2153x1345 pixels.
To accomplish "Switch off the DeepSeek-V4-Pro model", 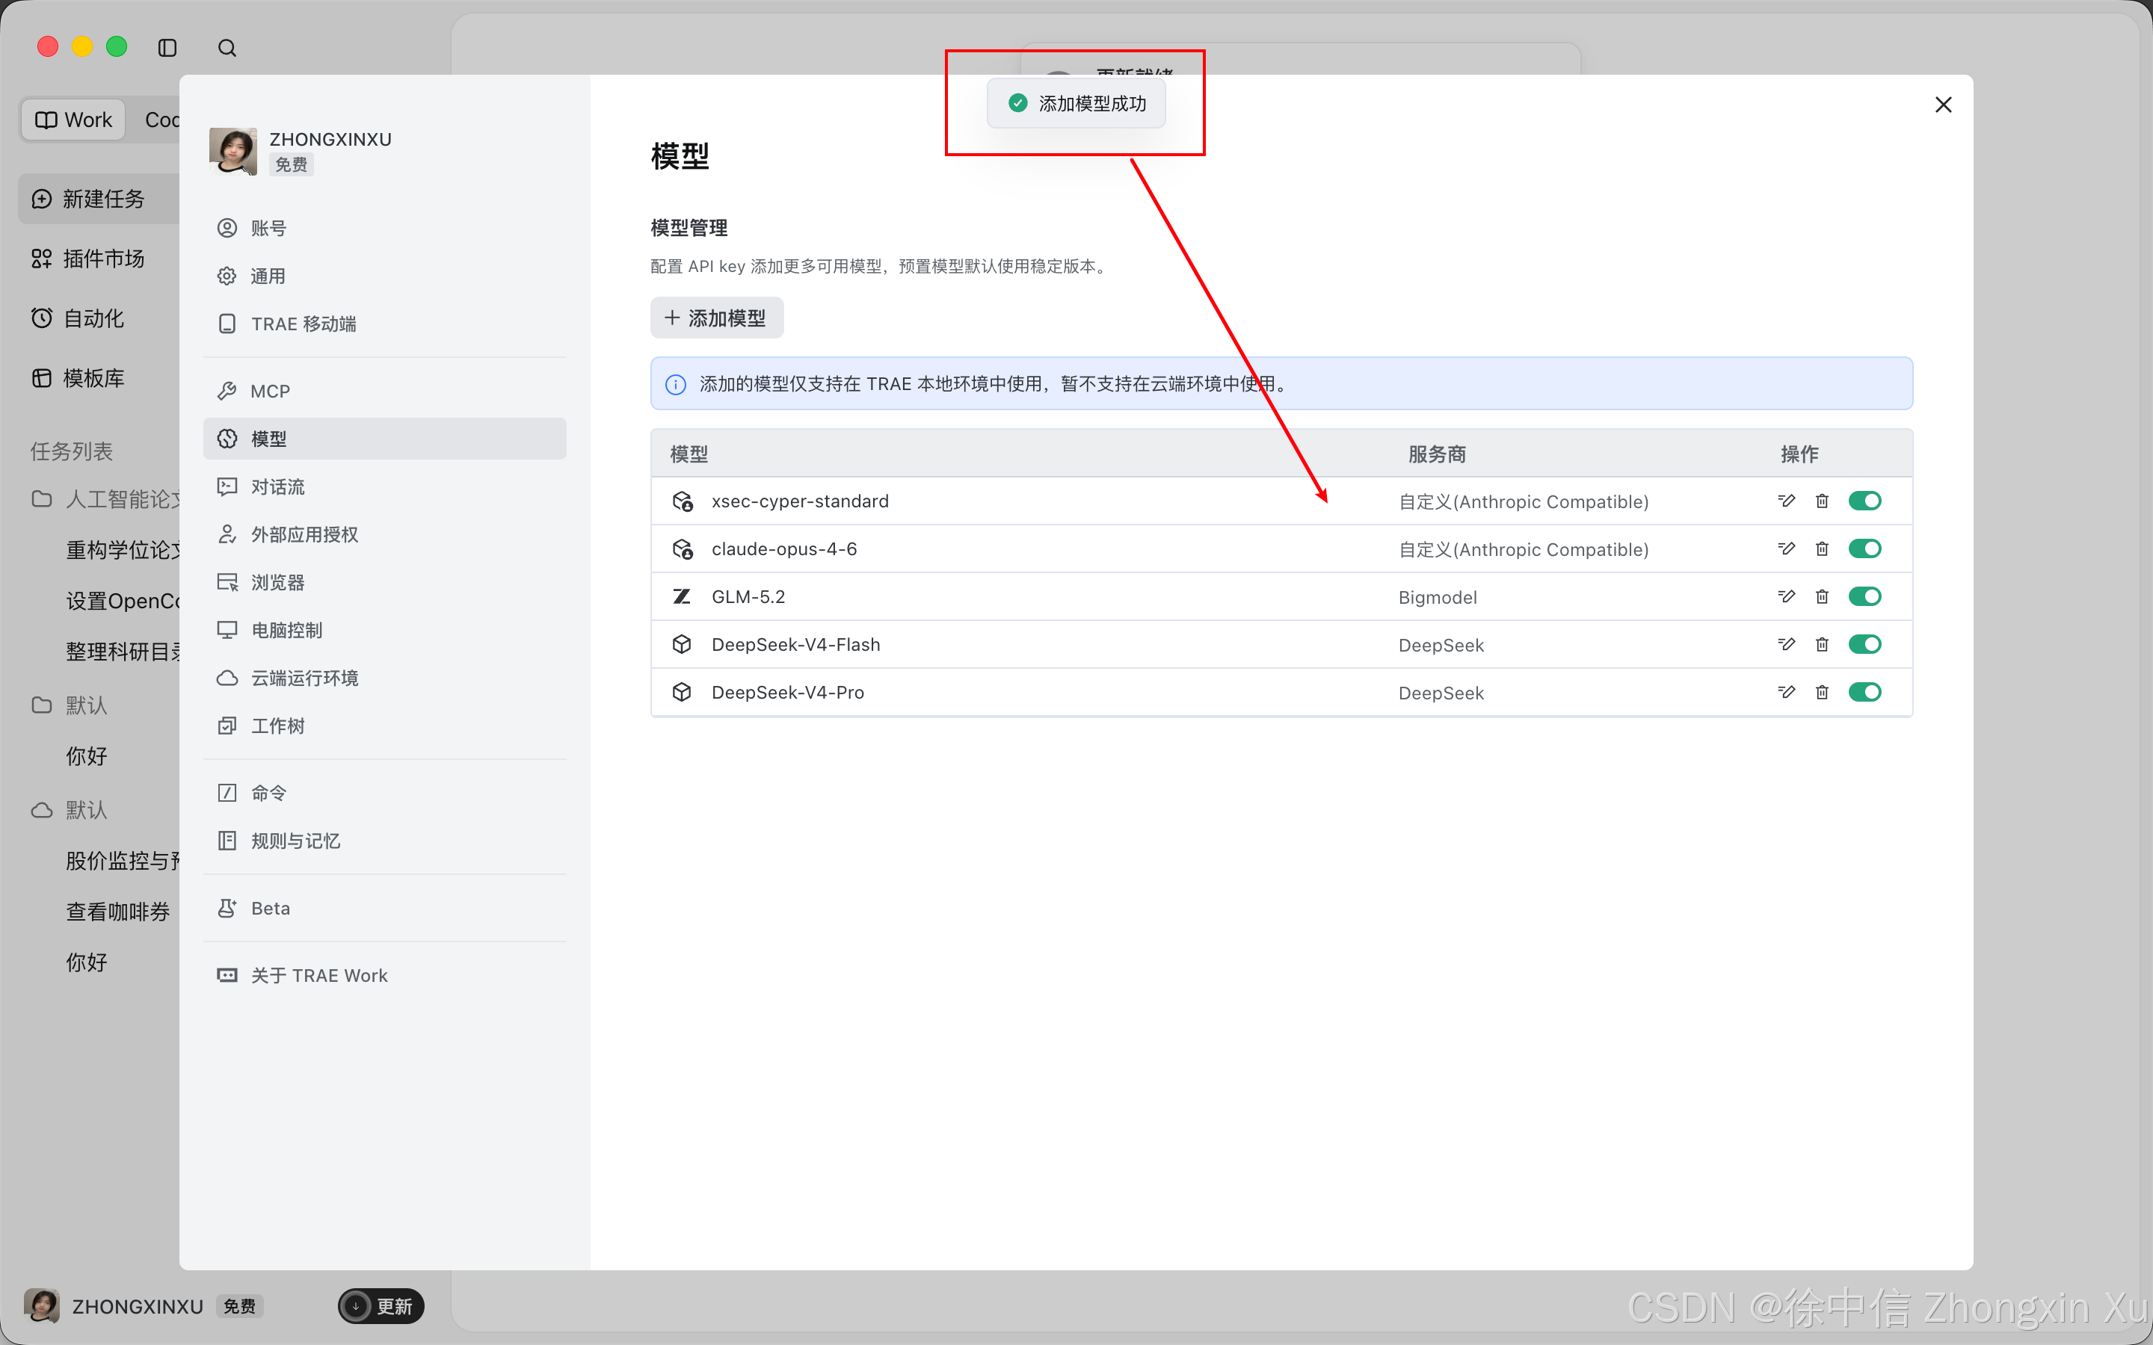I will [x=1864, y=692].
